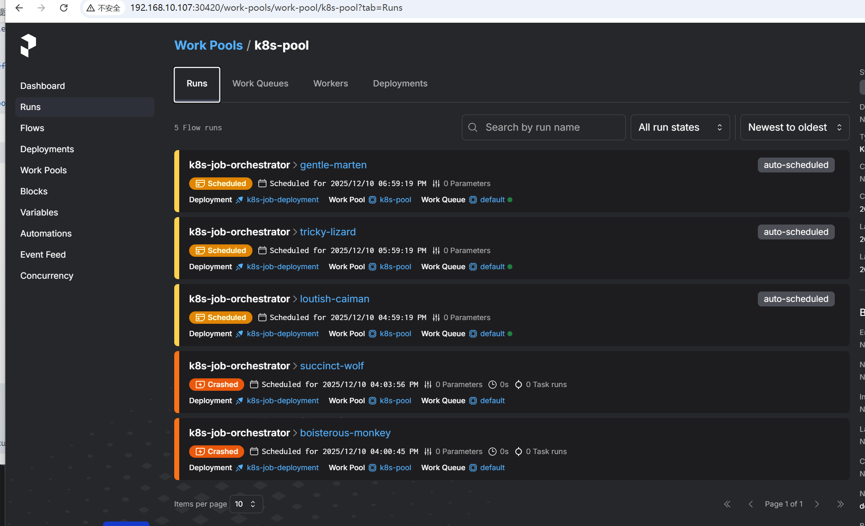Jump to last page double-chevron icon

click(840, 504)
